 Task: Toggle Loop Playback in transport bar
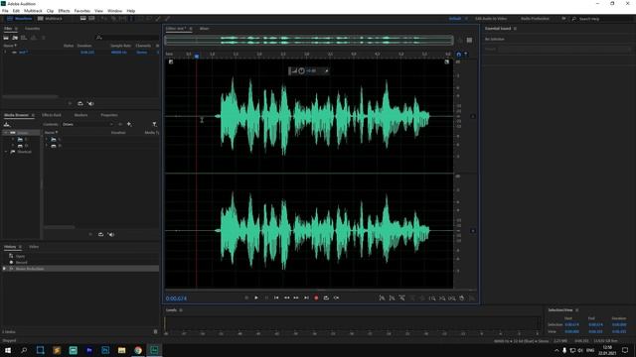(x=326, y=297)
